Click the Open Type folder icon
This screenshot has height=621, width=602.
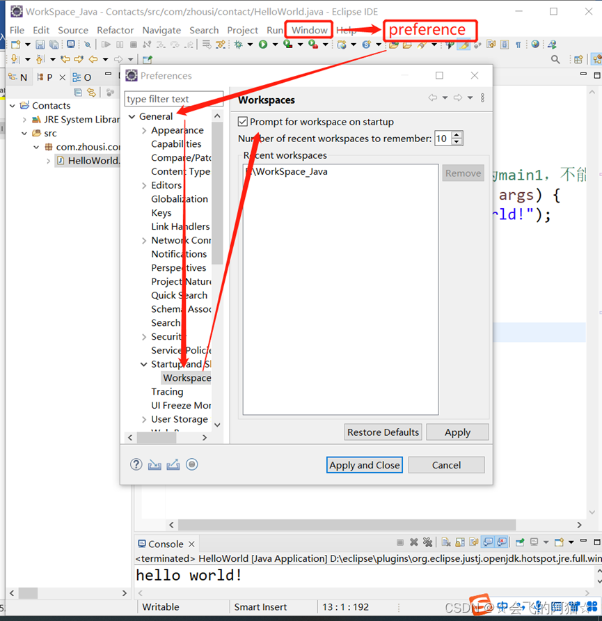pos(393,45)
